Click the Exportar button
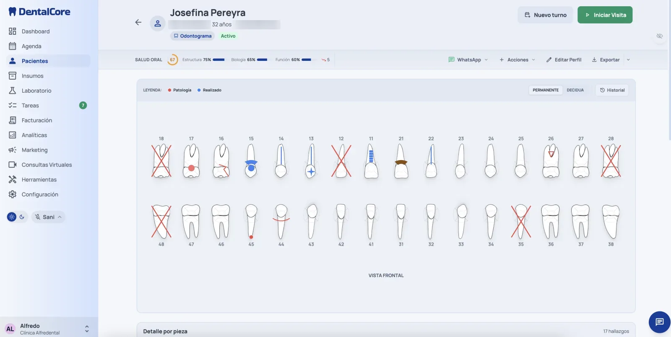Viewport: 671px width, 337px height. coord(606,60)
